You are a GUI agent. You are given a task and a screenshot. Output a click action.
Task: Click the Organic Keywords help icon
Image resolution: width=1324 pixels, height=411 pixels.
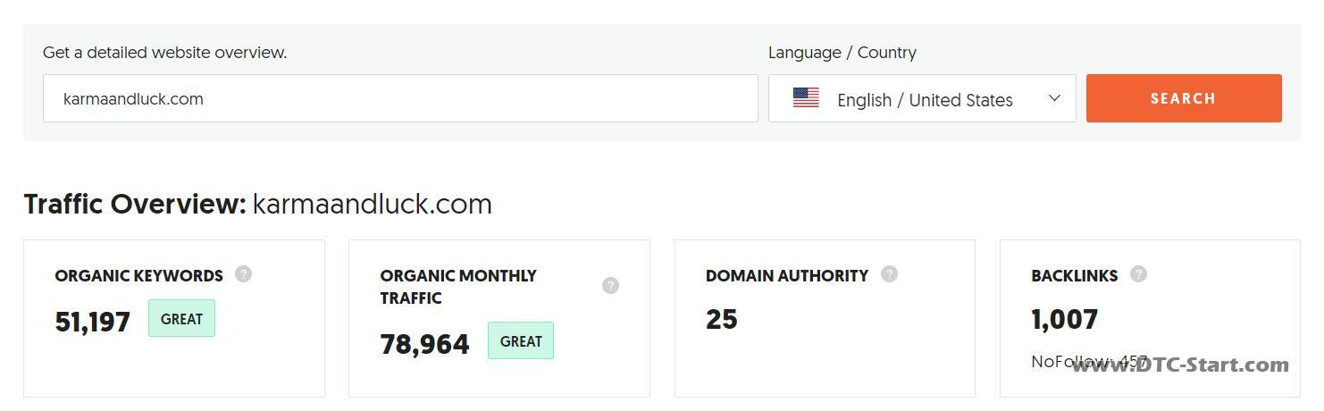coord(243,274)
